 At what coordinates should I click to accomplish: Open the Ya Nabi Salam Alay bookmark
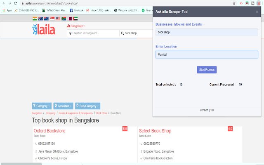54,10
